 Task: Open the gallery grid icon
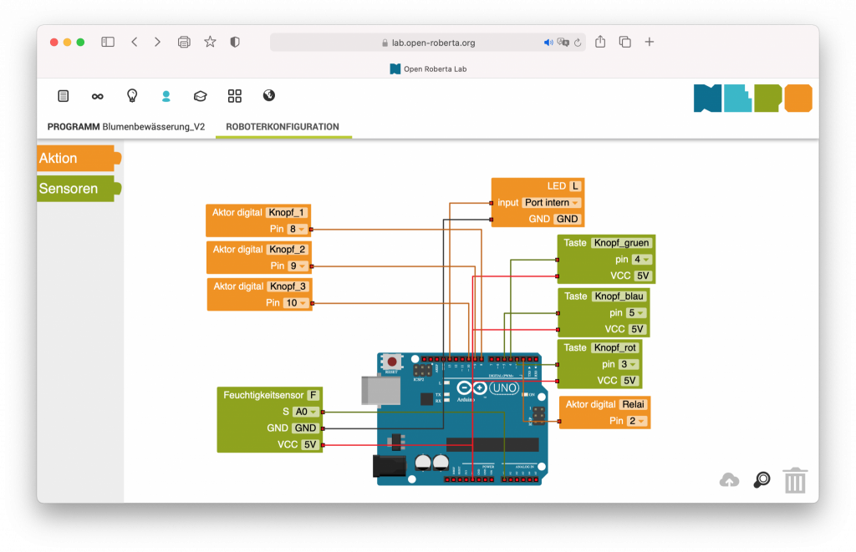point(234,96)
